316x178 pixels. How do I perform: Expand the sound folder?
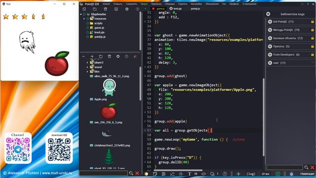coord(87,67)
